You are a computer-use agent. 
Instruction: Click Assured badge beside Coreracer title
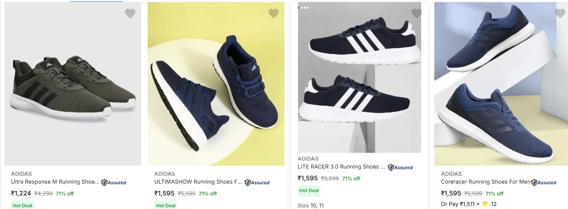[544, 182]
